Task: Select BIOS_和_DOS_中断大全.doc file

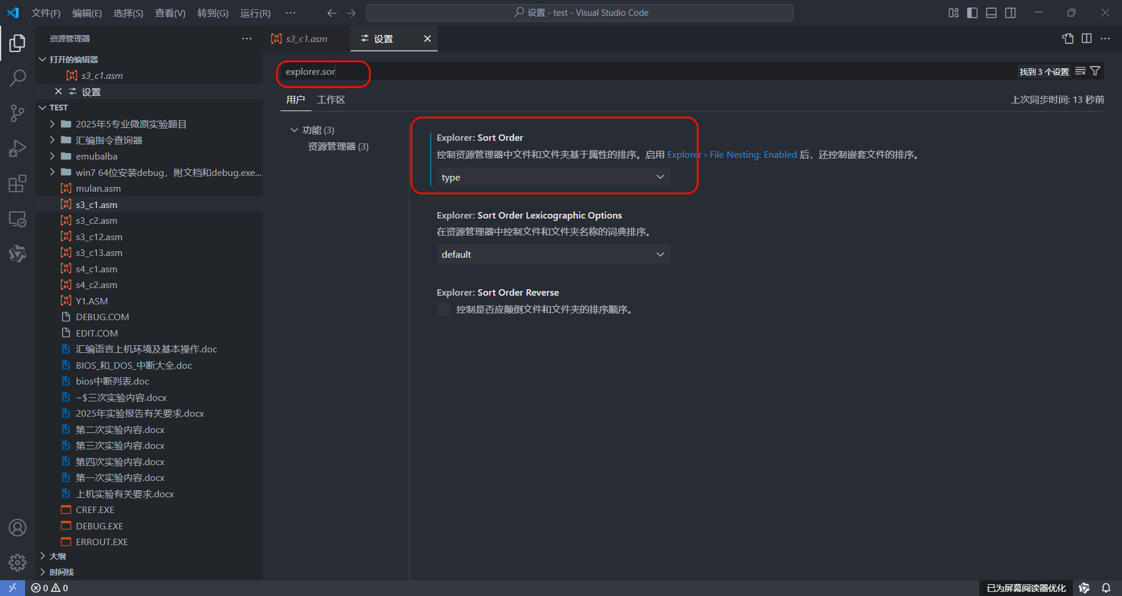Action: click(148, 365)
